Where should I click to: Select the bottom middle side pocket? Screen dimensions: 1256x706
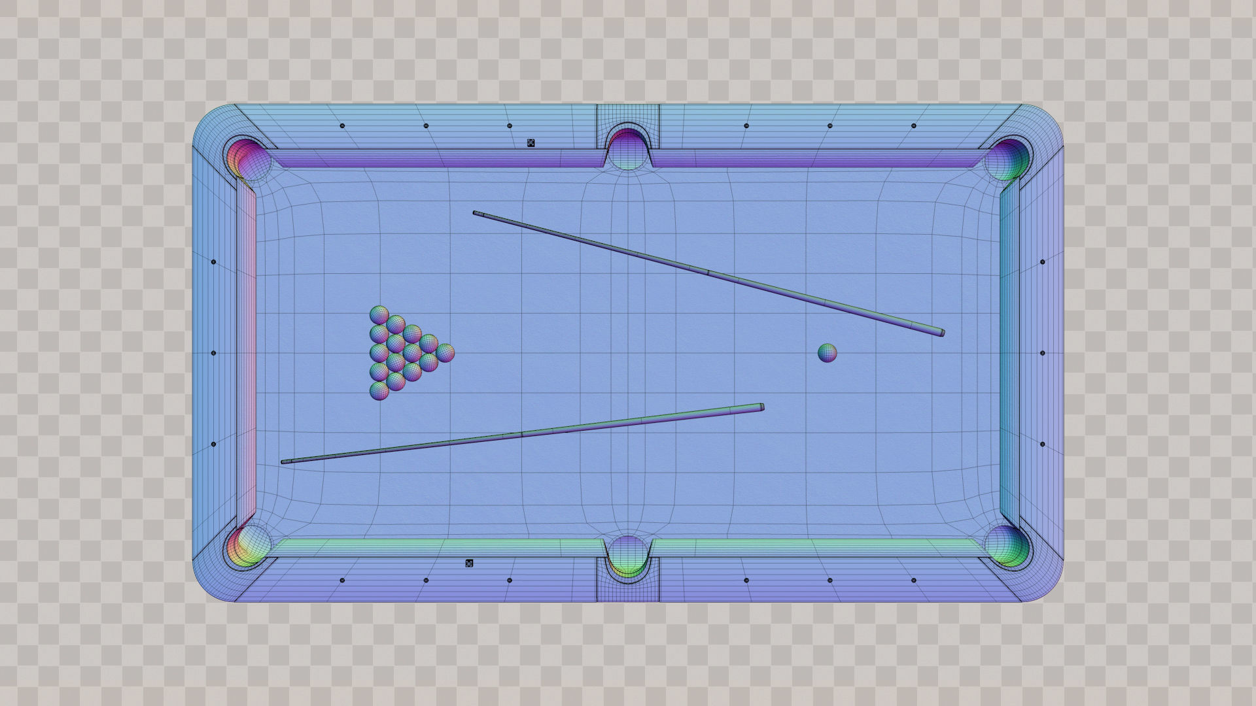628,557
